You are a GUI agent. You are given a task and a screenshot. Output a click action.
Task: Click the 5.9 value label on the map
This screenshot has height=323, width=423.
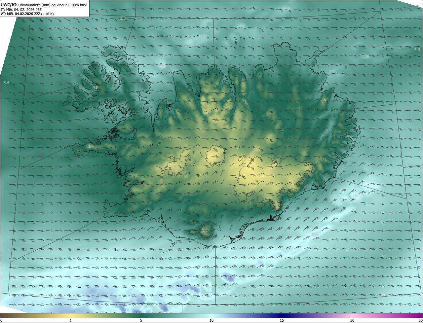pos(417,50)
